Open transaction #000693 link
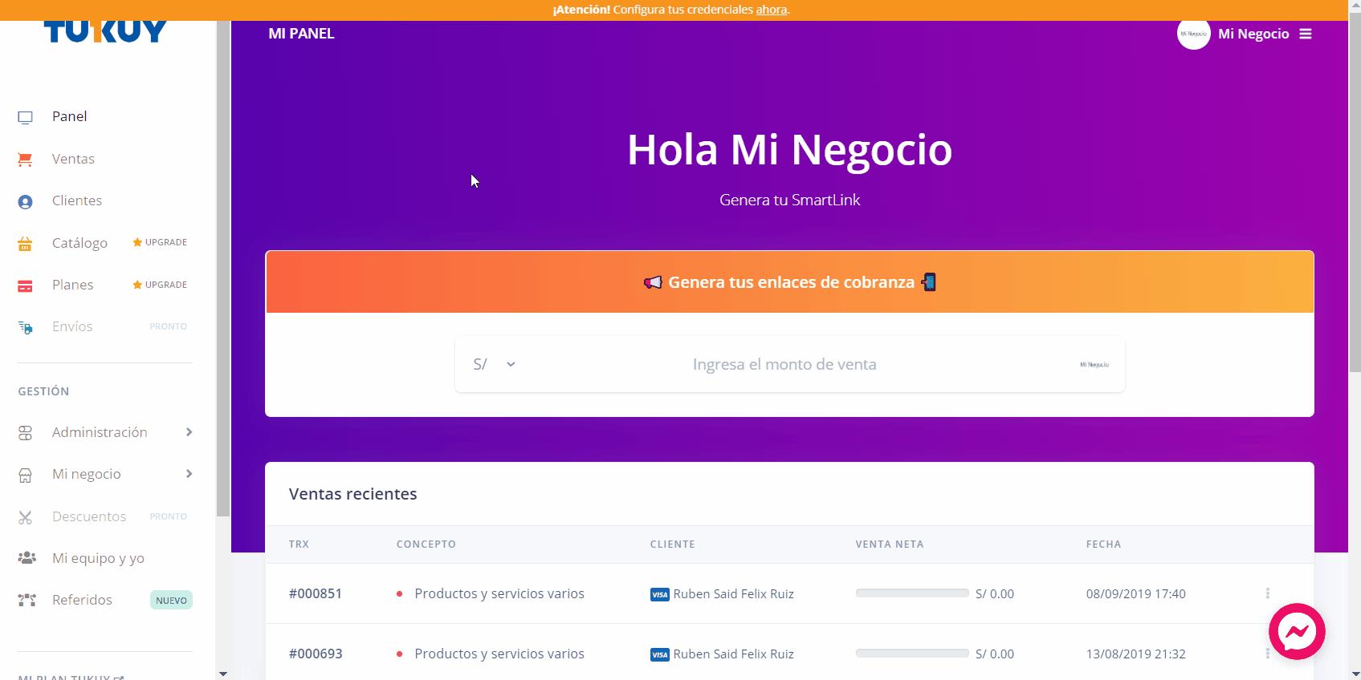The width and height of the screenshot is (1361, 680). 316,654
